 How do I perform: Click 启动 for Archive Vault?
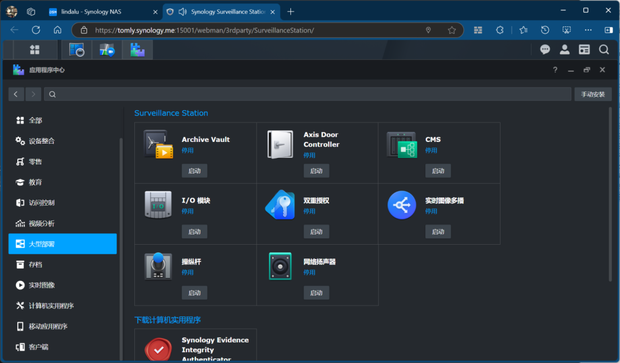[x=195, y=171]
